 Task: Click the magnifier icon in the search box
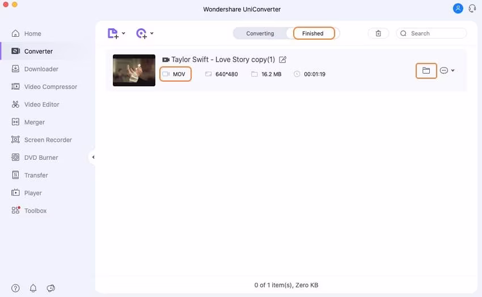pyautogui.click(x=403, y=33)
